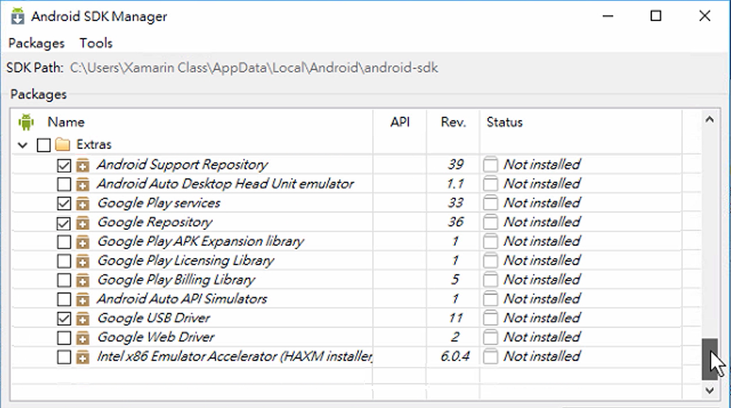
Task: Click status icon for Google Repository
Action: [490, 222]
